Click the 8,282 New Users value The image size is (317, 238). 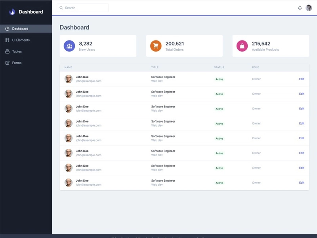tap(86, 44)
